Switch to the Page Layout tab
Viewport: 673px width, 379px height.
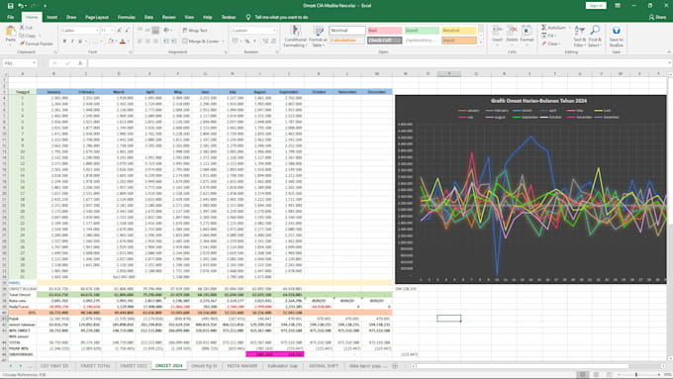(97, 17)
